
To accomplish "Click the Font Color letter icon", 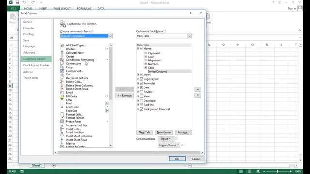I will [62, 107].
